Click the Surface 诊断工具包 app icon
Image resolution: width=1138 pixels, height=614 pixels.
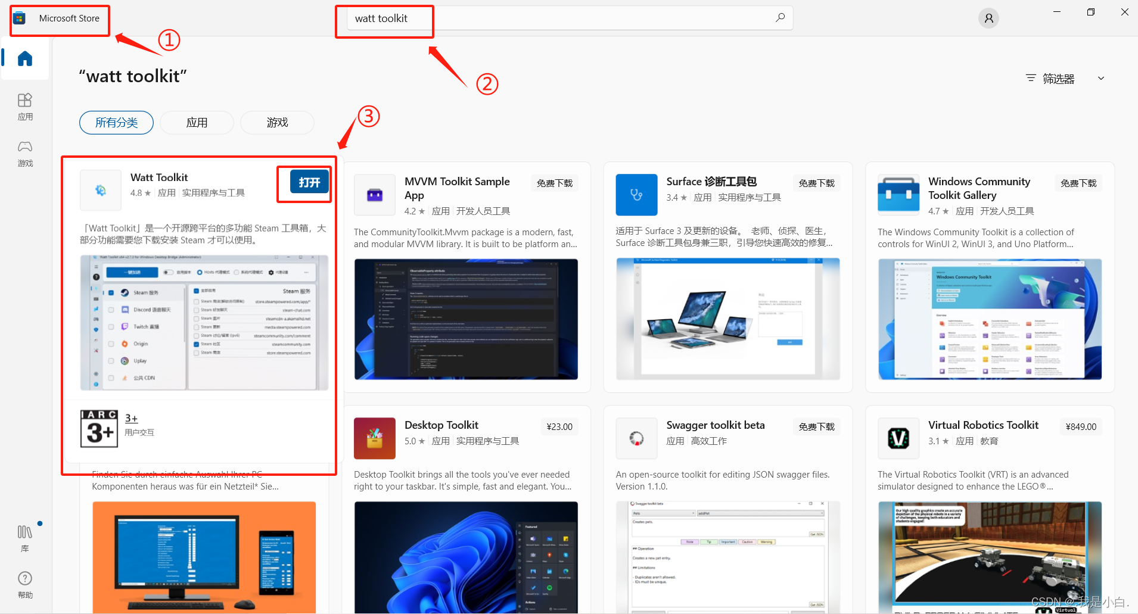coord(636,195)
